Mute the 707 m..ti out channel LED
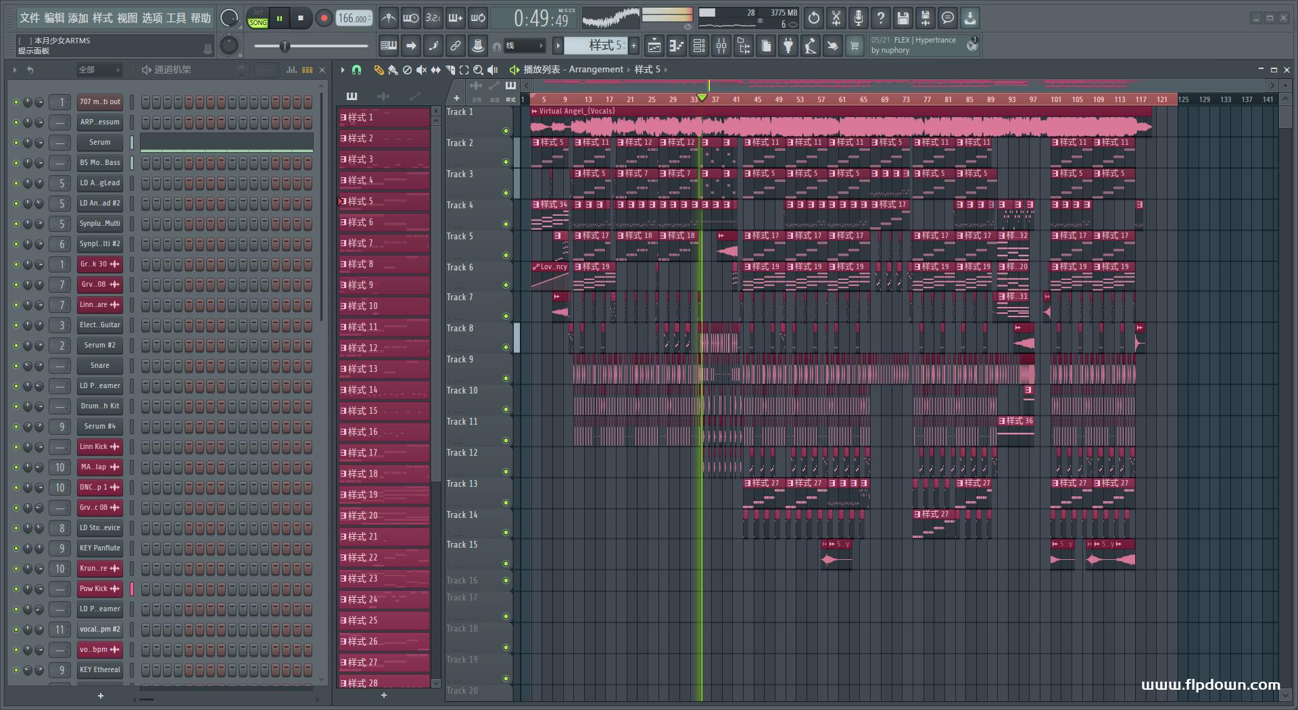This screenshot has height=710, width=1298. pyautogui.click(x=16, y=102)
